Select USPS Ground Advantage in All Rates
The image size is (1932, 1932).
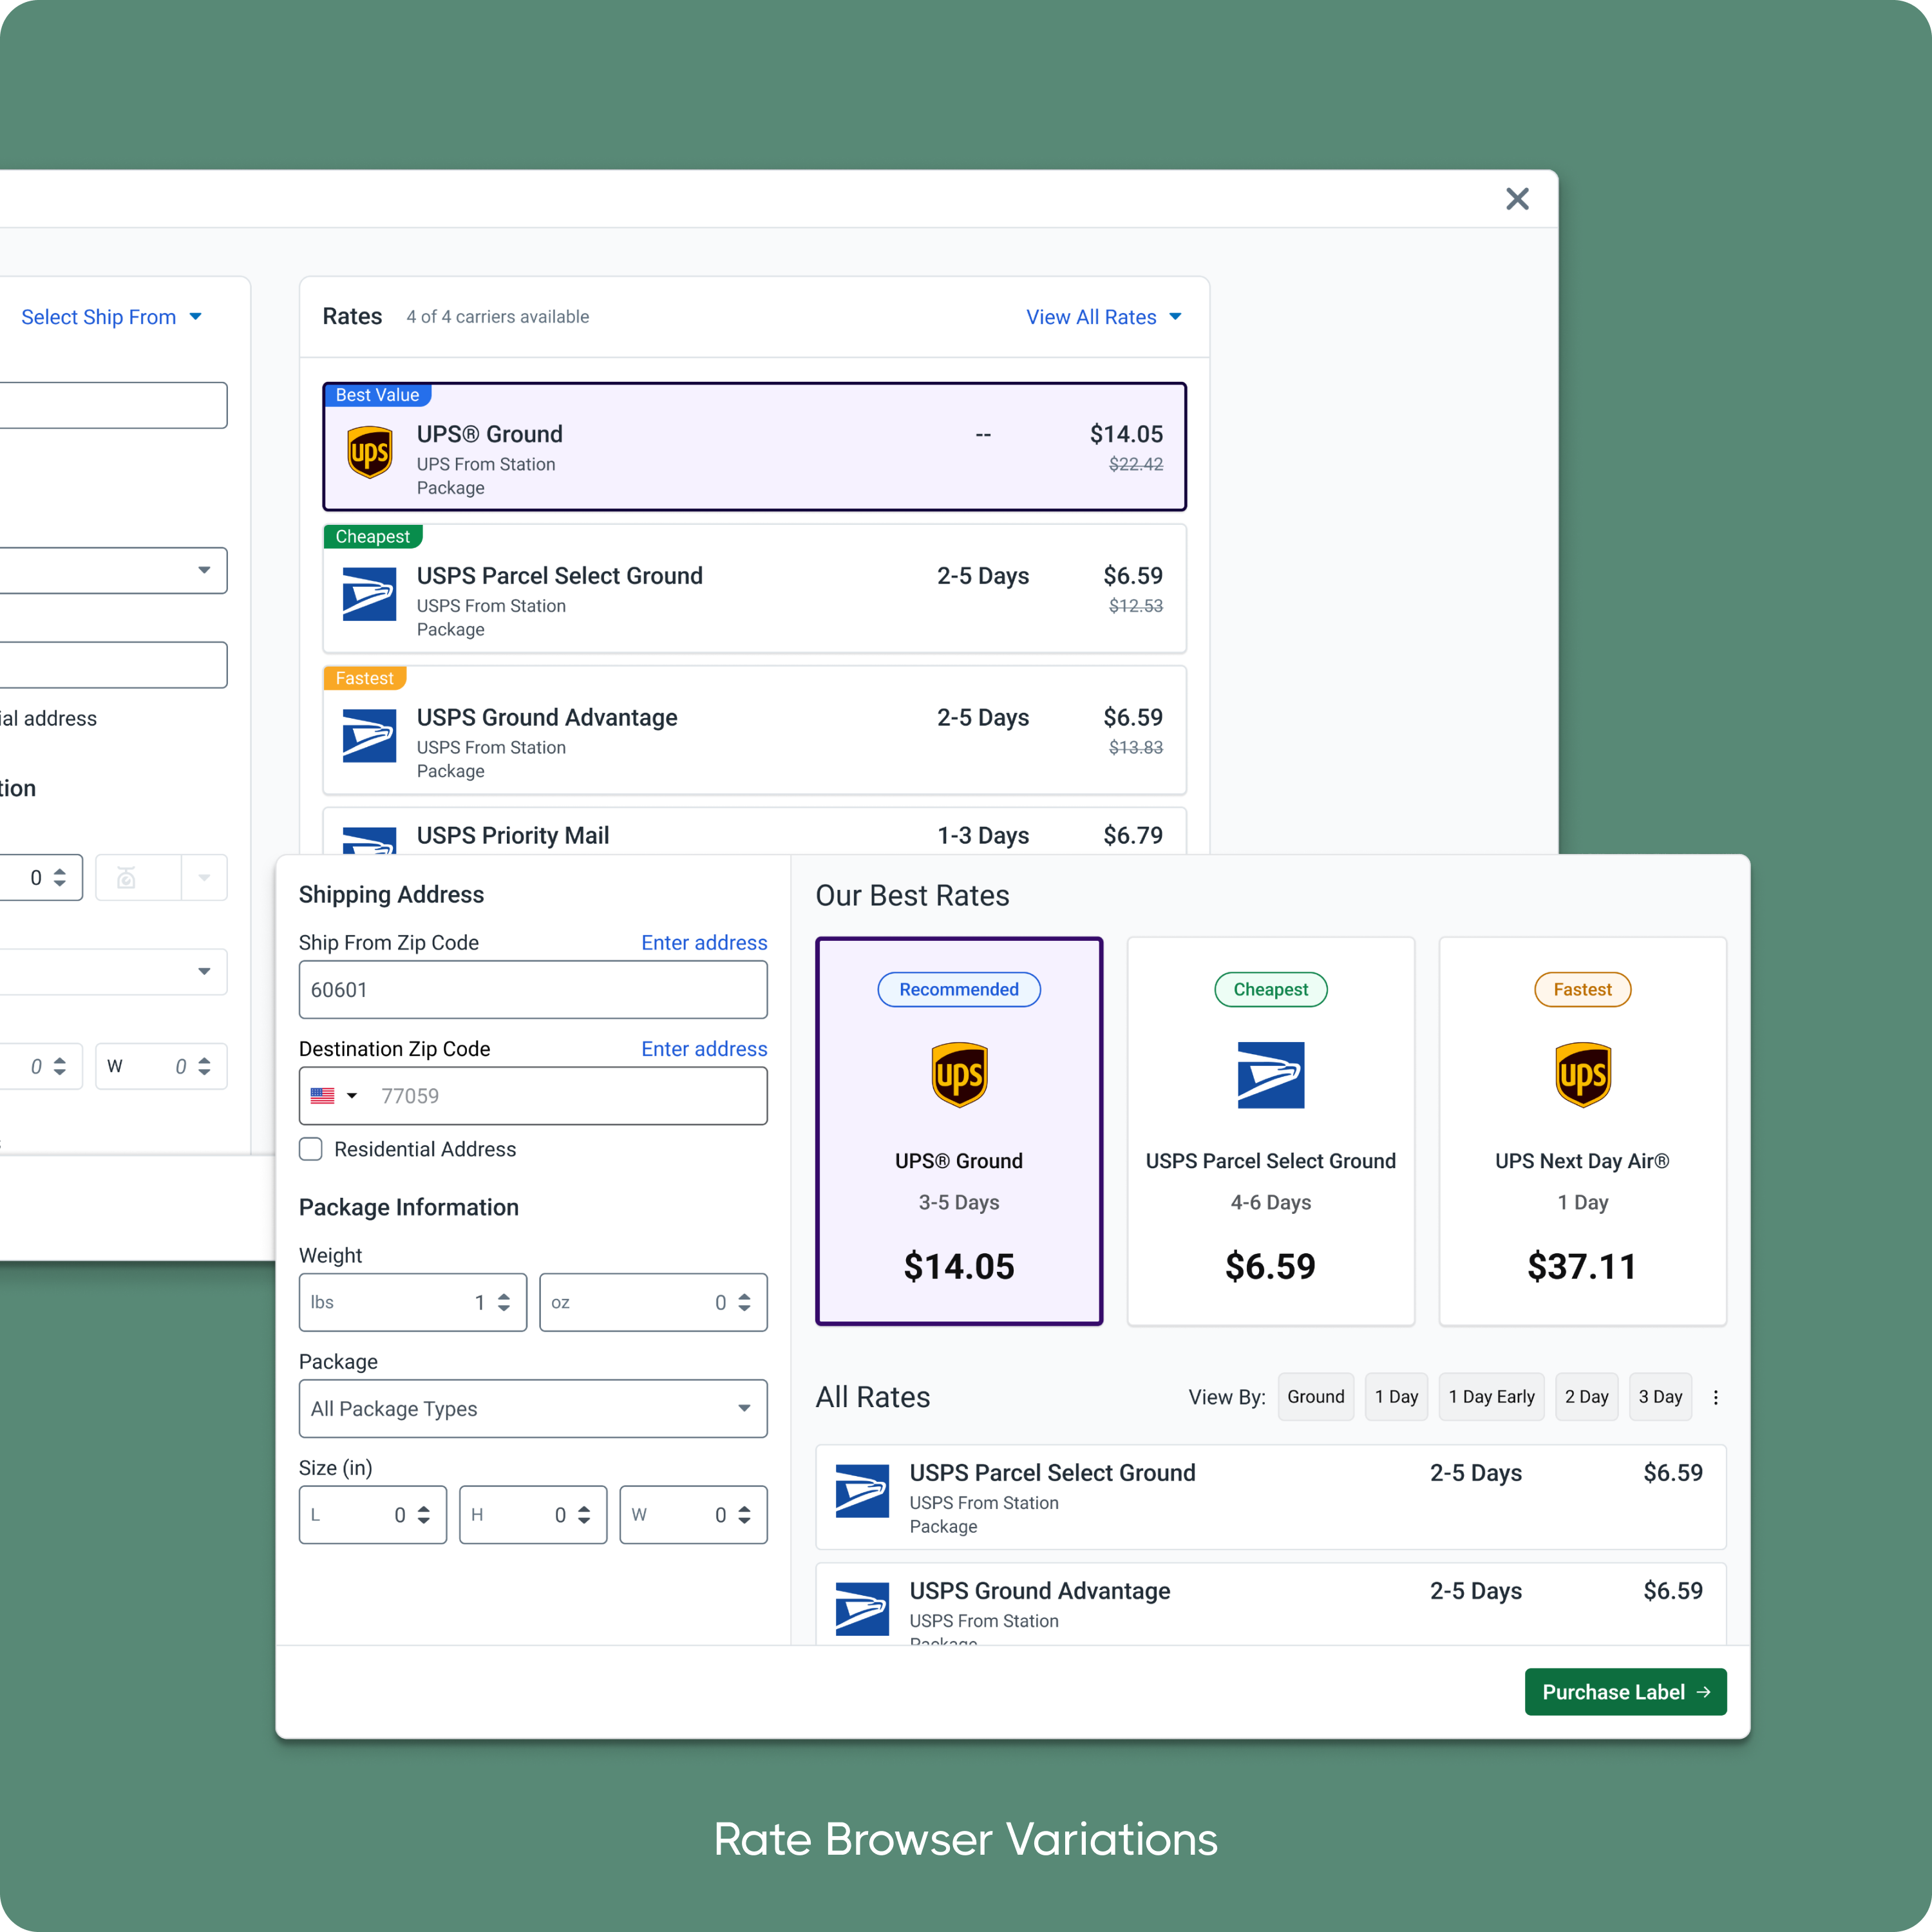click(x=1271, y=1604)
